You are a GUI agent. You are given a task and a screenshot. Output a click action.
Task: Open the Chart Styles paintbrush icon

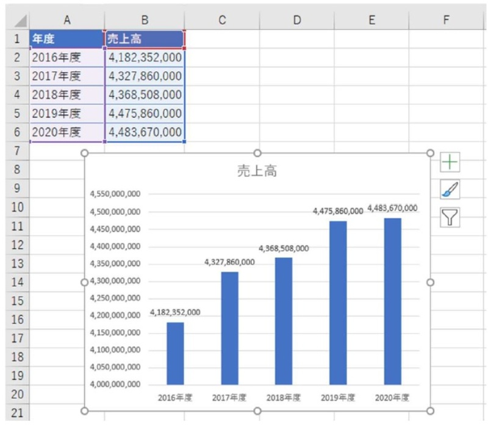(x=450, y=190)
